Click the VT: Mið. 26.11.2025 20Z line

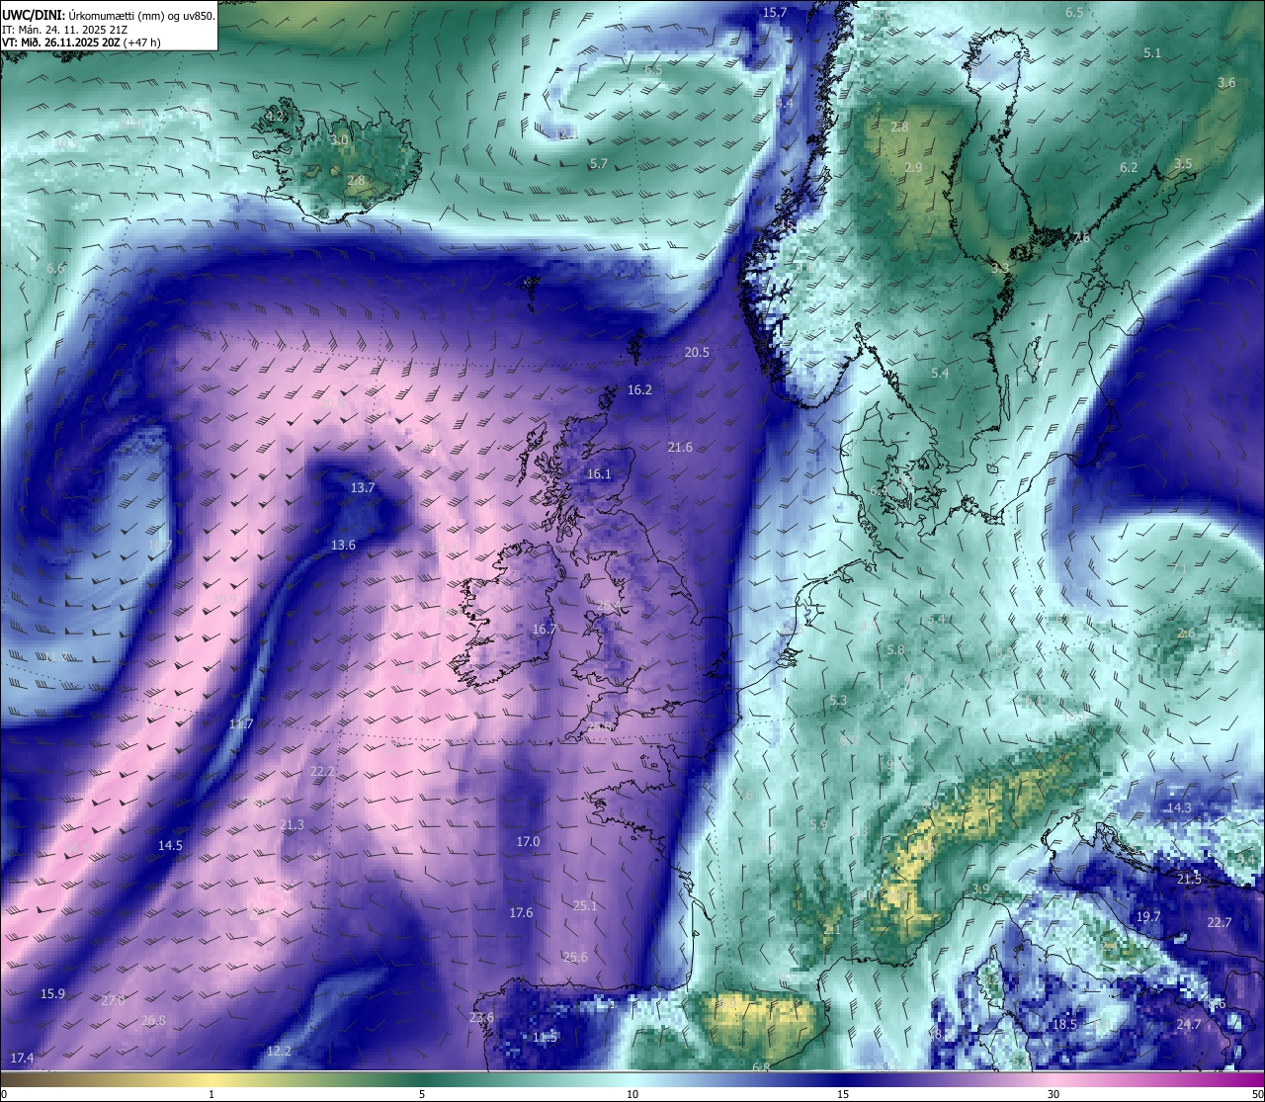point(81,42)
